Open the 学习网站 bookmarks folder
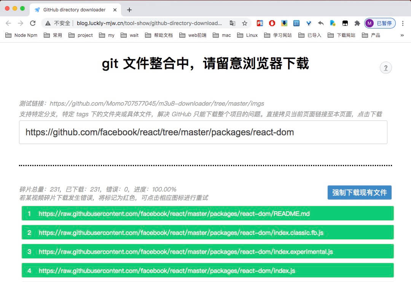The height and width of the screenshot is (282, 411). tap(278, 35)
